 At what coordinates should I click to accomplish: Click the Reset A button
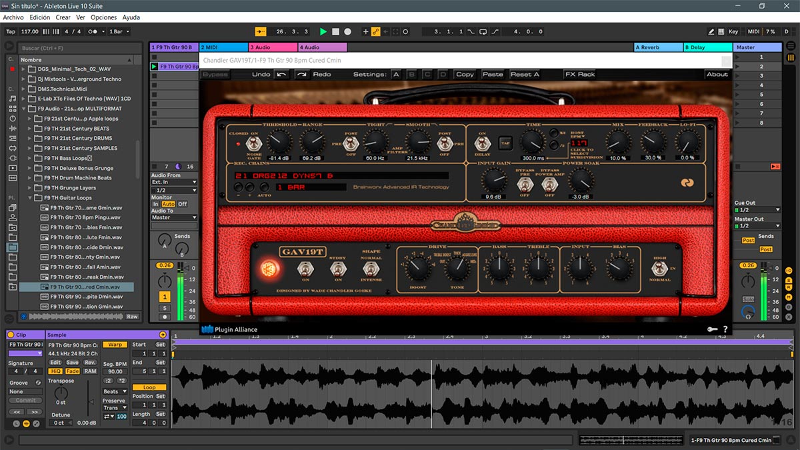point(525,75)
